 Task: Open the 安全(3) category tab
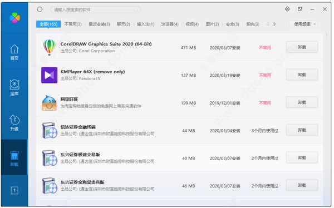tap(232, 24)
